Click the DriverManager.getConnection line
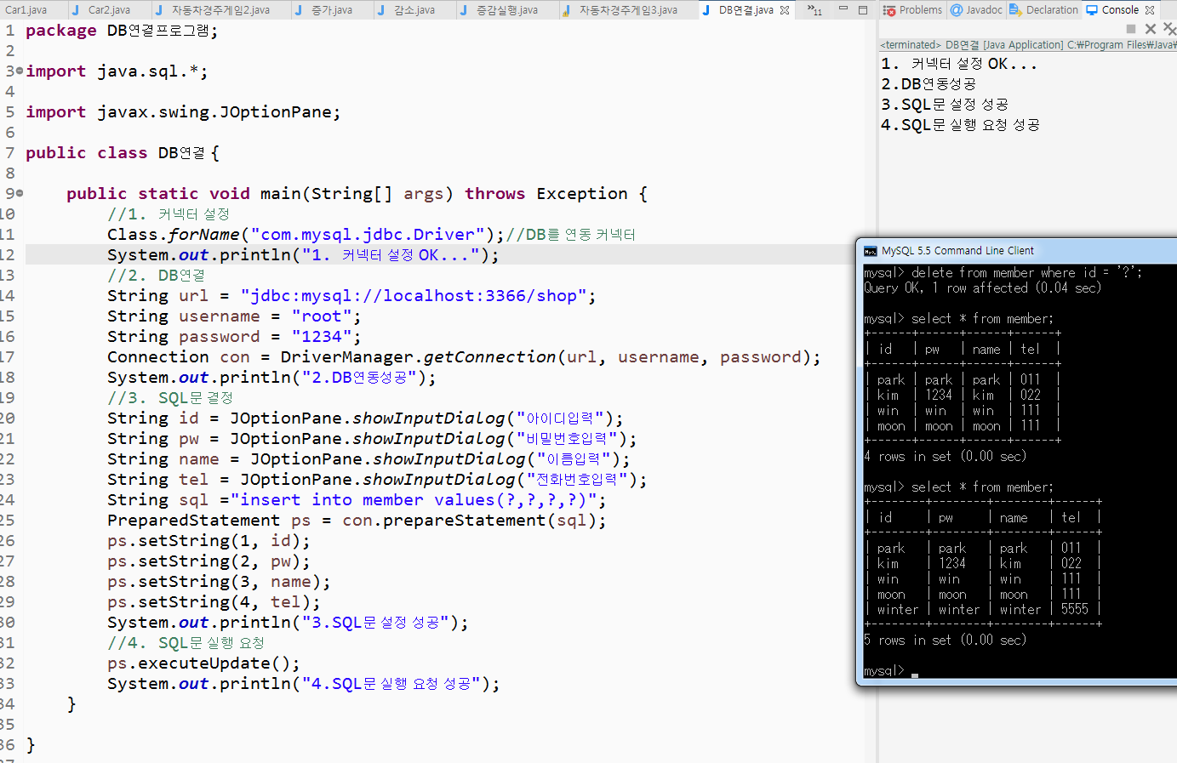The height and width of the screenshot is (763, 1177). (x=464, y=357)
